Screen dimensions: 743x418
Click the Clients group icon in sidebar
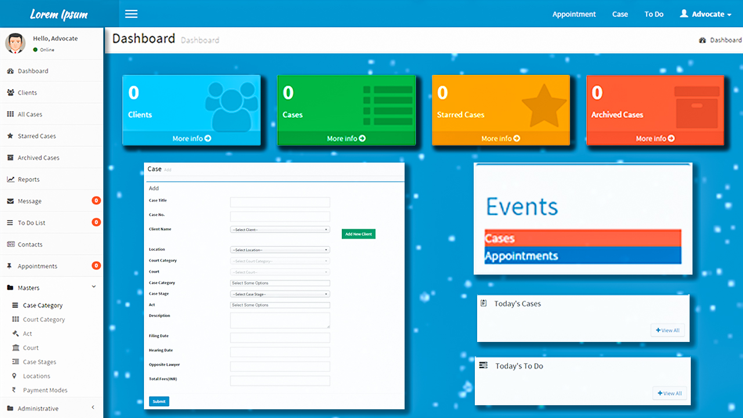(10, 93)
